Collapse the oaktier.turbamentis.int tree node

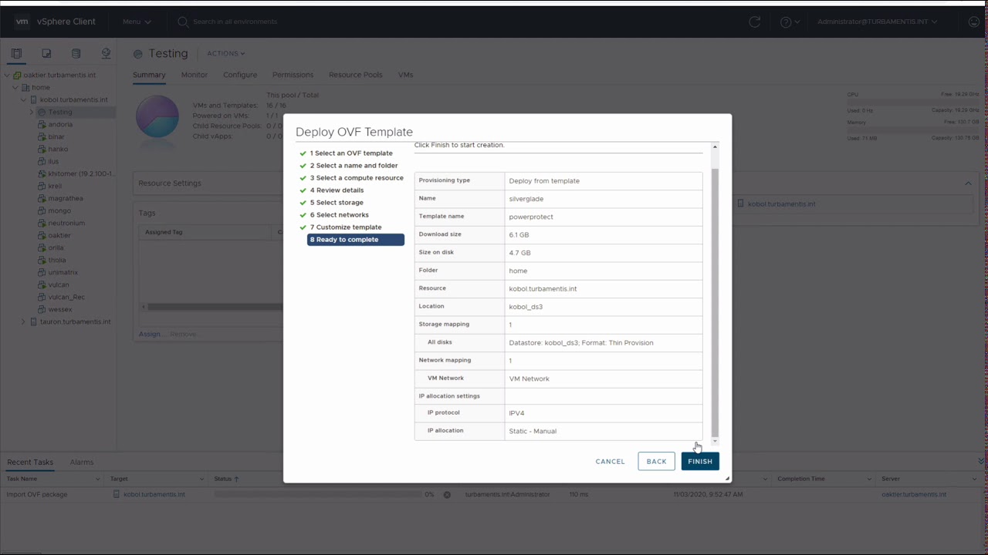[7, 75]
